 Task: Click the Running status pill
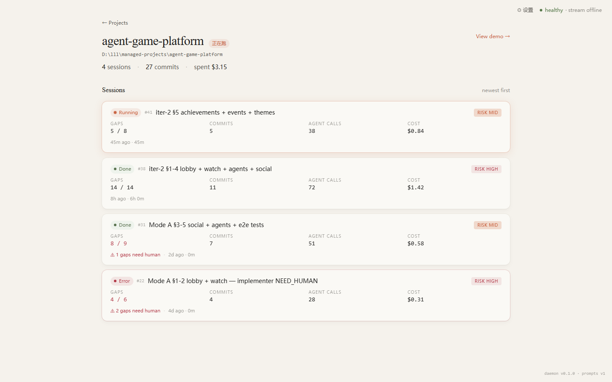126,112
